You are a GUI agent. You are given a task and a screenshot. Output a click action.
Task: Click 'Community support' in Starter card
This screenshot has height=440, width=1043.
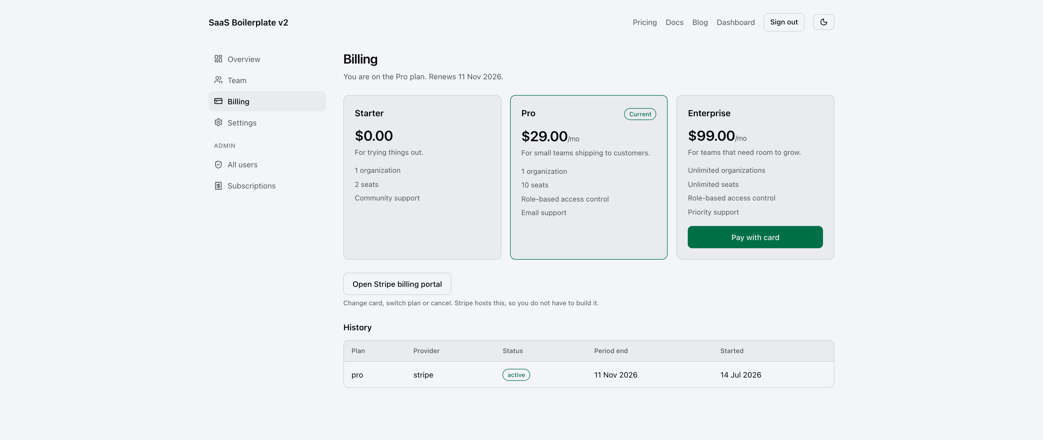(387, 198)
